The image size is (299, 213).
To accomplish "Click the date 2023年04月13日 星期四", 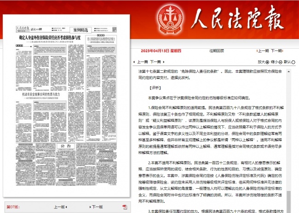I will tap(161, 51).
